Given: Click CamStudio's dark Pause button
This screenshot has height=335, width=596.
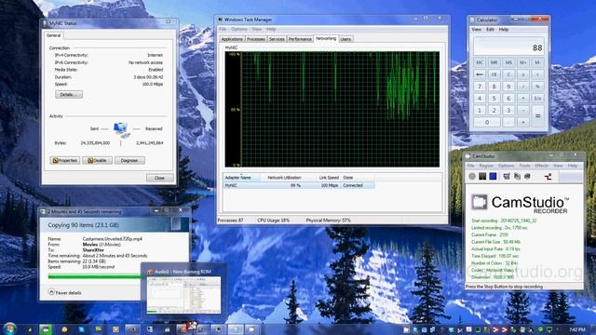Looking at the screenshot, I should tap(482, 176).
